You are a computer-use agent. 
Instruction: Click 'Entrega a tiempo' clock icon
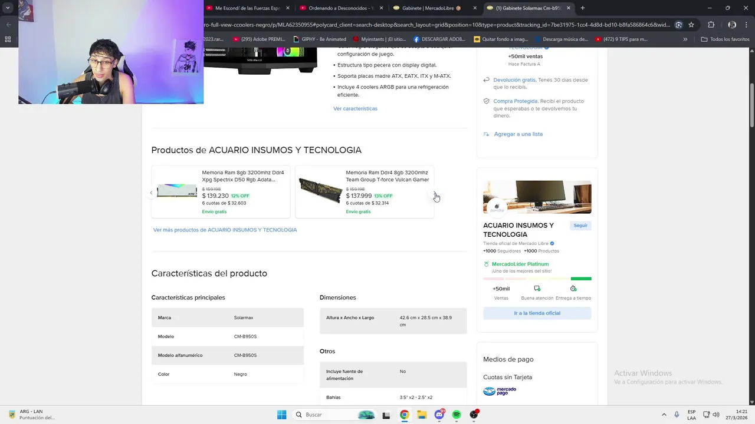573,289
